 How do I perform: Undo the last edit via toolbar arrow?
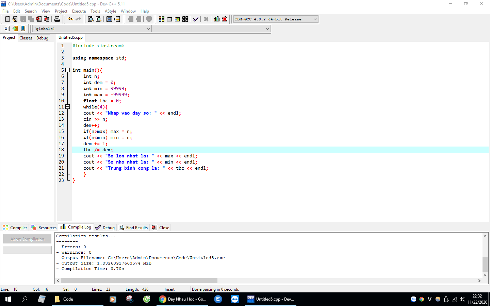pos(70,19)
